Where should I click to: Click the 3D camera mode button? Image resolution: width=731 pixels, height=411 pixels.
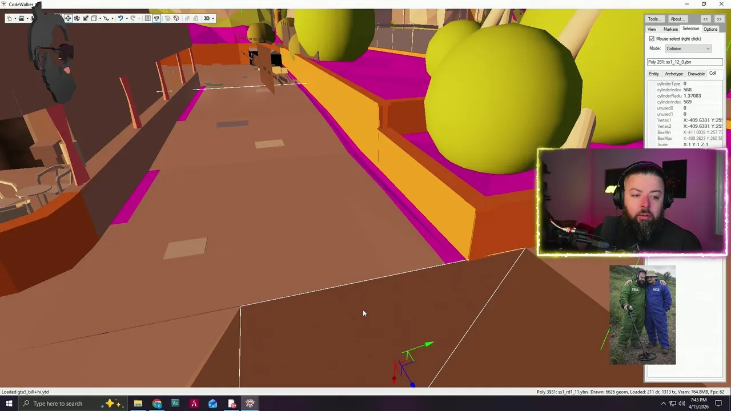(x=206, y=18)
